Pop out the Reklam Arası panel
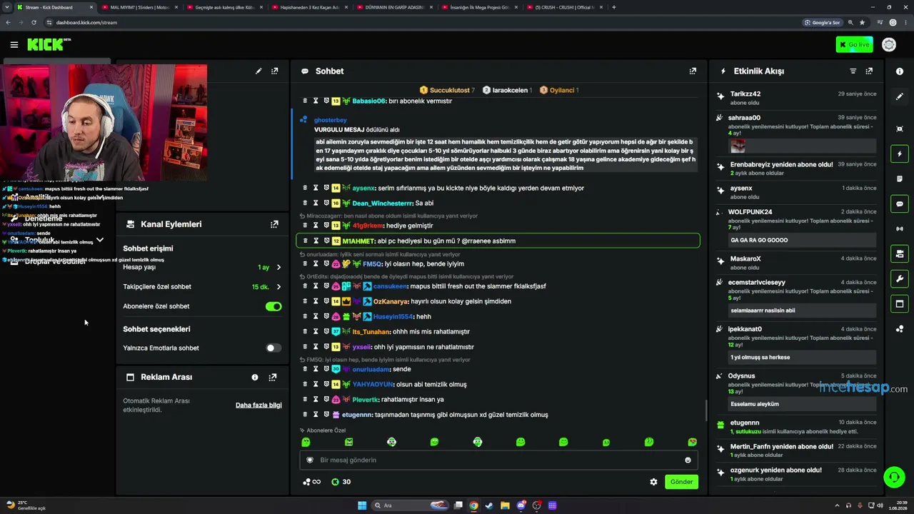 coord(273,377)
